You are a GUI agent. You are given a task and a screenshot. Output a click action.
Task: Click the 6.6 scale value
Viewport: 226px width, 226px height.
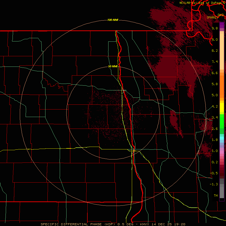[x=215, y=73]
